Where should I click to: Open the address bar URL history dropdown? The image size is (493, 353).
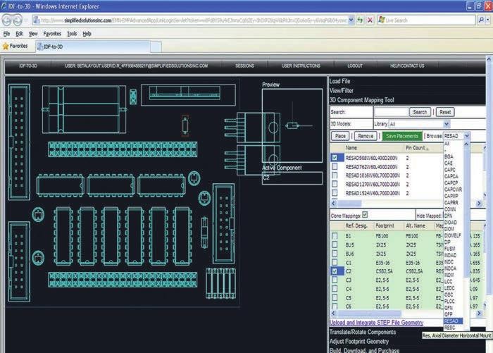pos(351,20)
